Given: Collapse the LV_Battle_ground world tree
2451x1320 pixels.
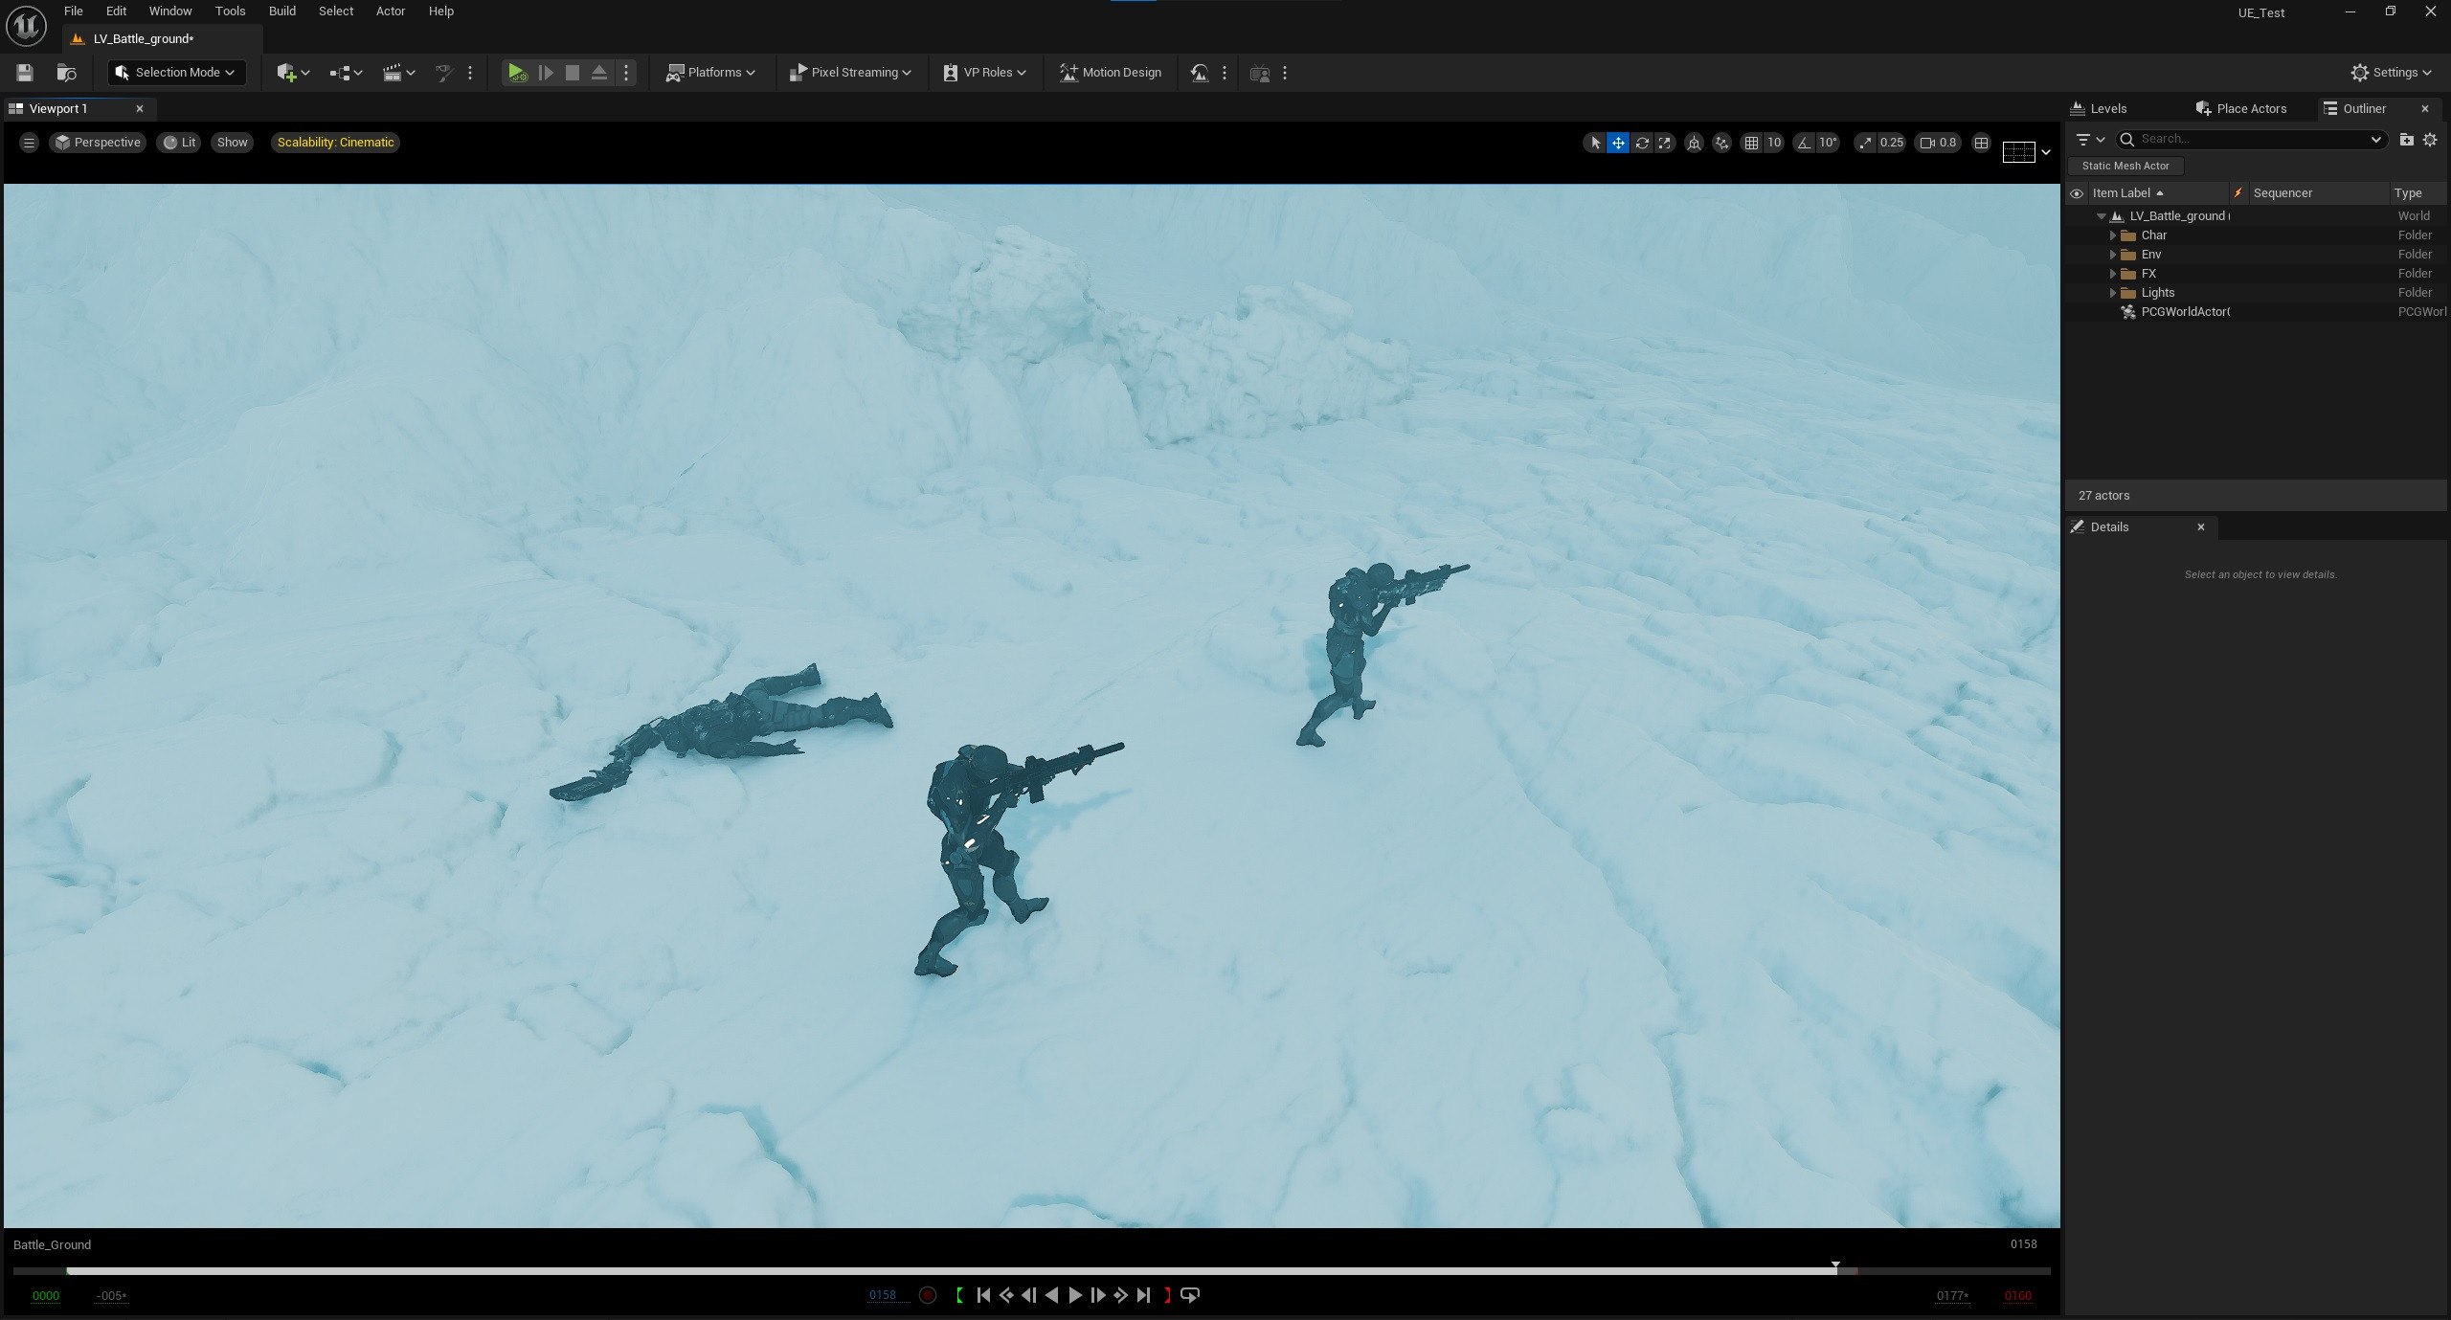Looking at the screenshot, I should click(2102, 216).
